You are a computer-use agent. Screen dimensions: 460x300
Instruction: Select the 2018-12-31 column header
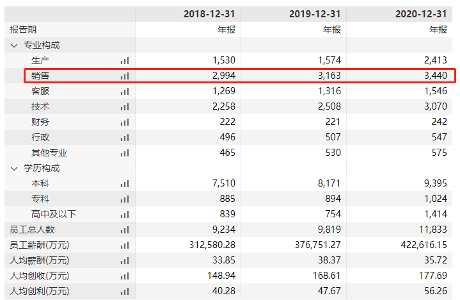(209, 13)
